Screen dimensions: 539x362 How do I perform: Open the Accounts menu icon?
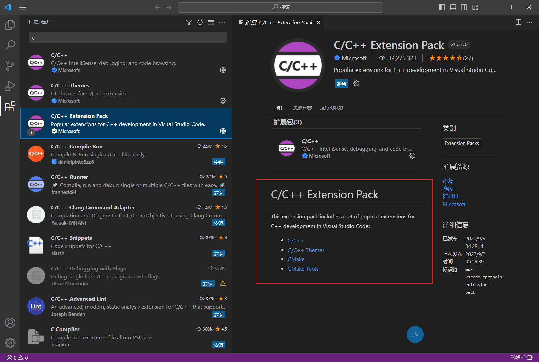(10, 323)
